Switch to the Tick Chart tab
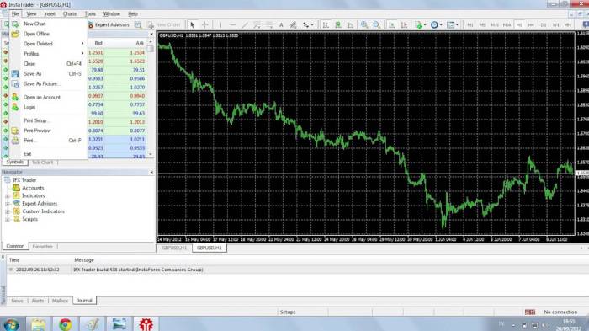 coord(42,163)
